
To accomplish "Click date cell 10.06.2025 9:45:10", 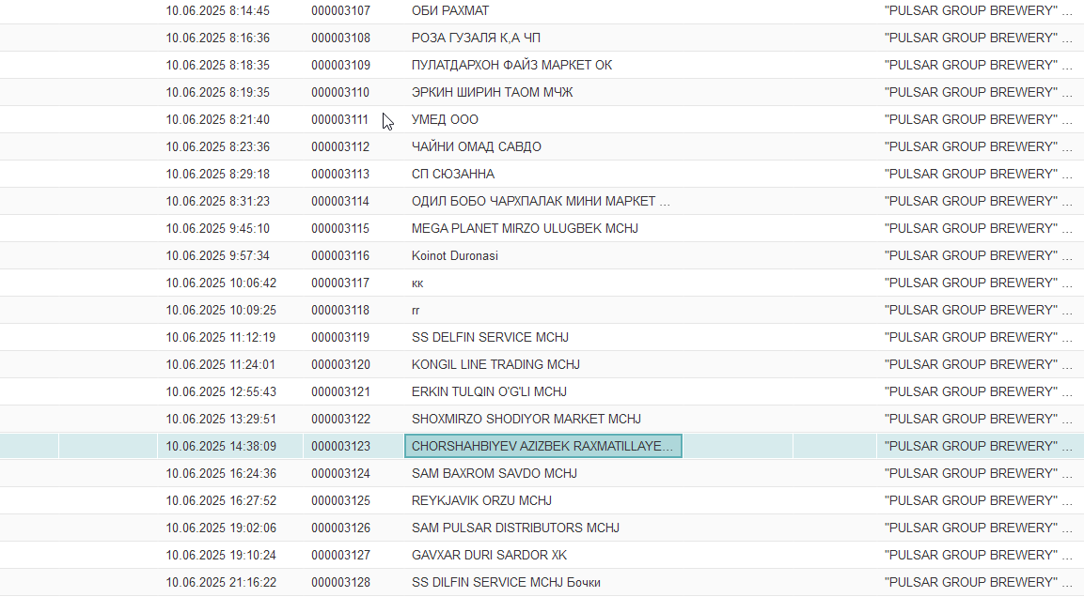I will [x=218, y=228].
